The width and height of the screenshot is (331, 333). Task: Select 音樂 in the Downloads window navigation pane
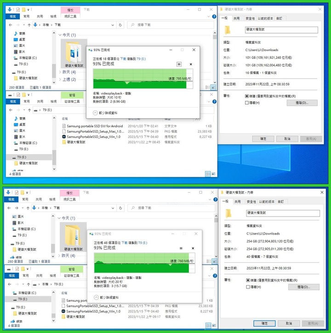coord(19,33)
